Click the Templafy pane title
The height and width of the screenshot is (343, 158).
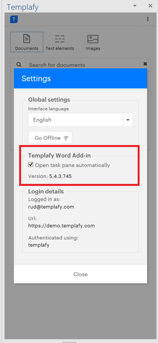pyautogui.click(x=23, y=7)
